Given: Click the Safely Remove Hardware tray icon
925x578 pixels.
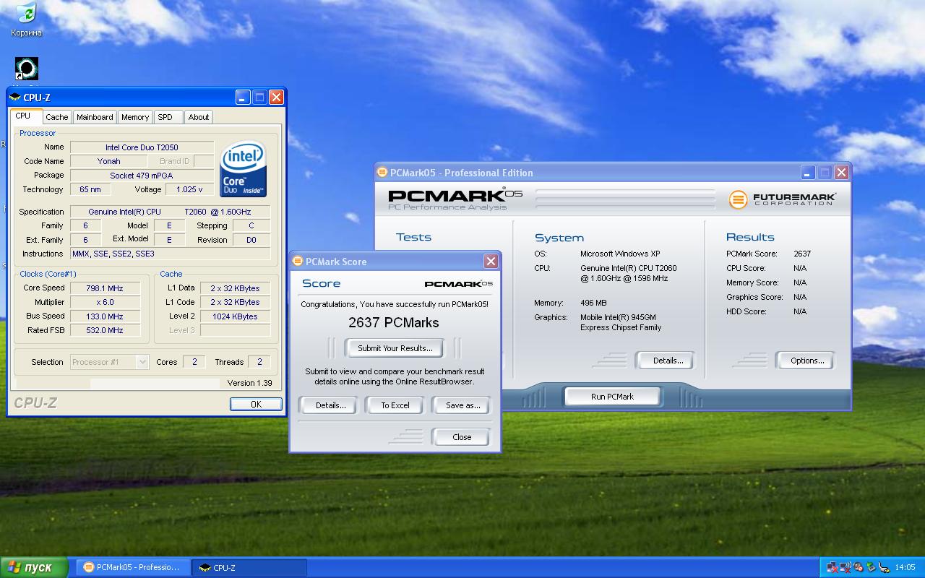Looking at the screenshot, I should coord(872,567).
